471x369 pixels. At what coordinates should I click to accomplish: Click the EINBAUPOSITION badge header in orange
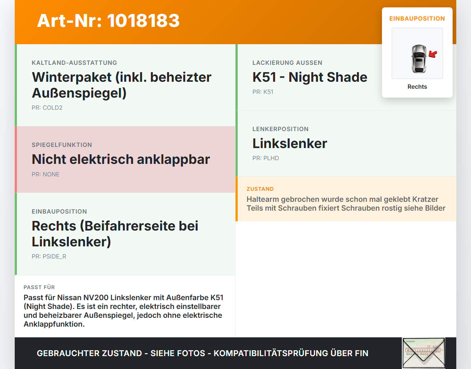(417, 18)
